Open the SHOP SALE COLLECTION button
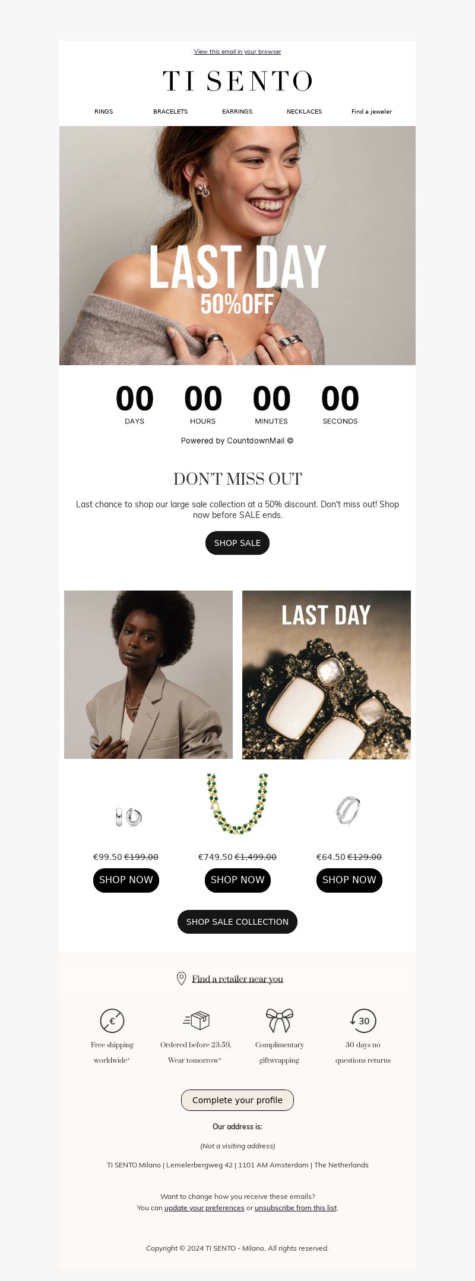The image size is (475, 1281). [x=237, y=922]
